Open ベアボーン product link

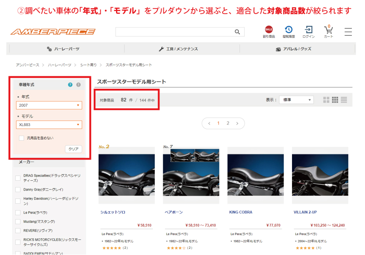(174, 212)
